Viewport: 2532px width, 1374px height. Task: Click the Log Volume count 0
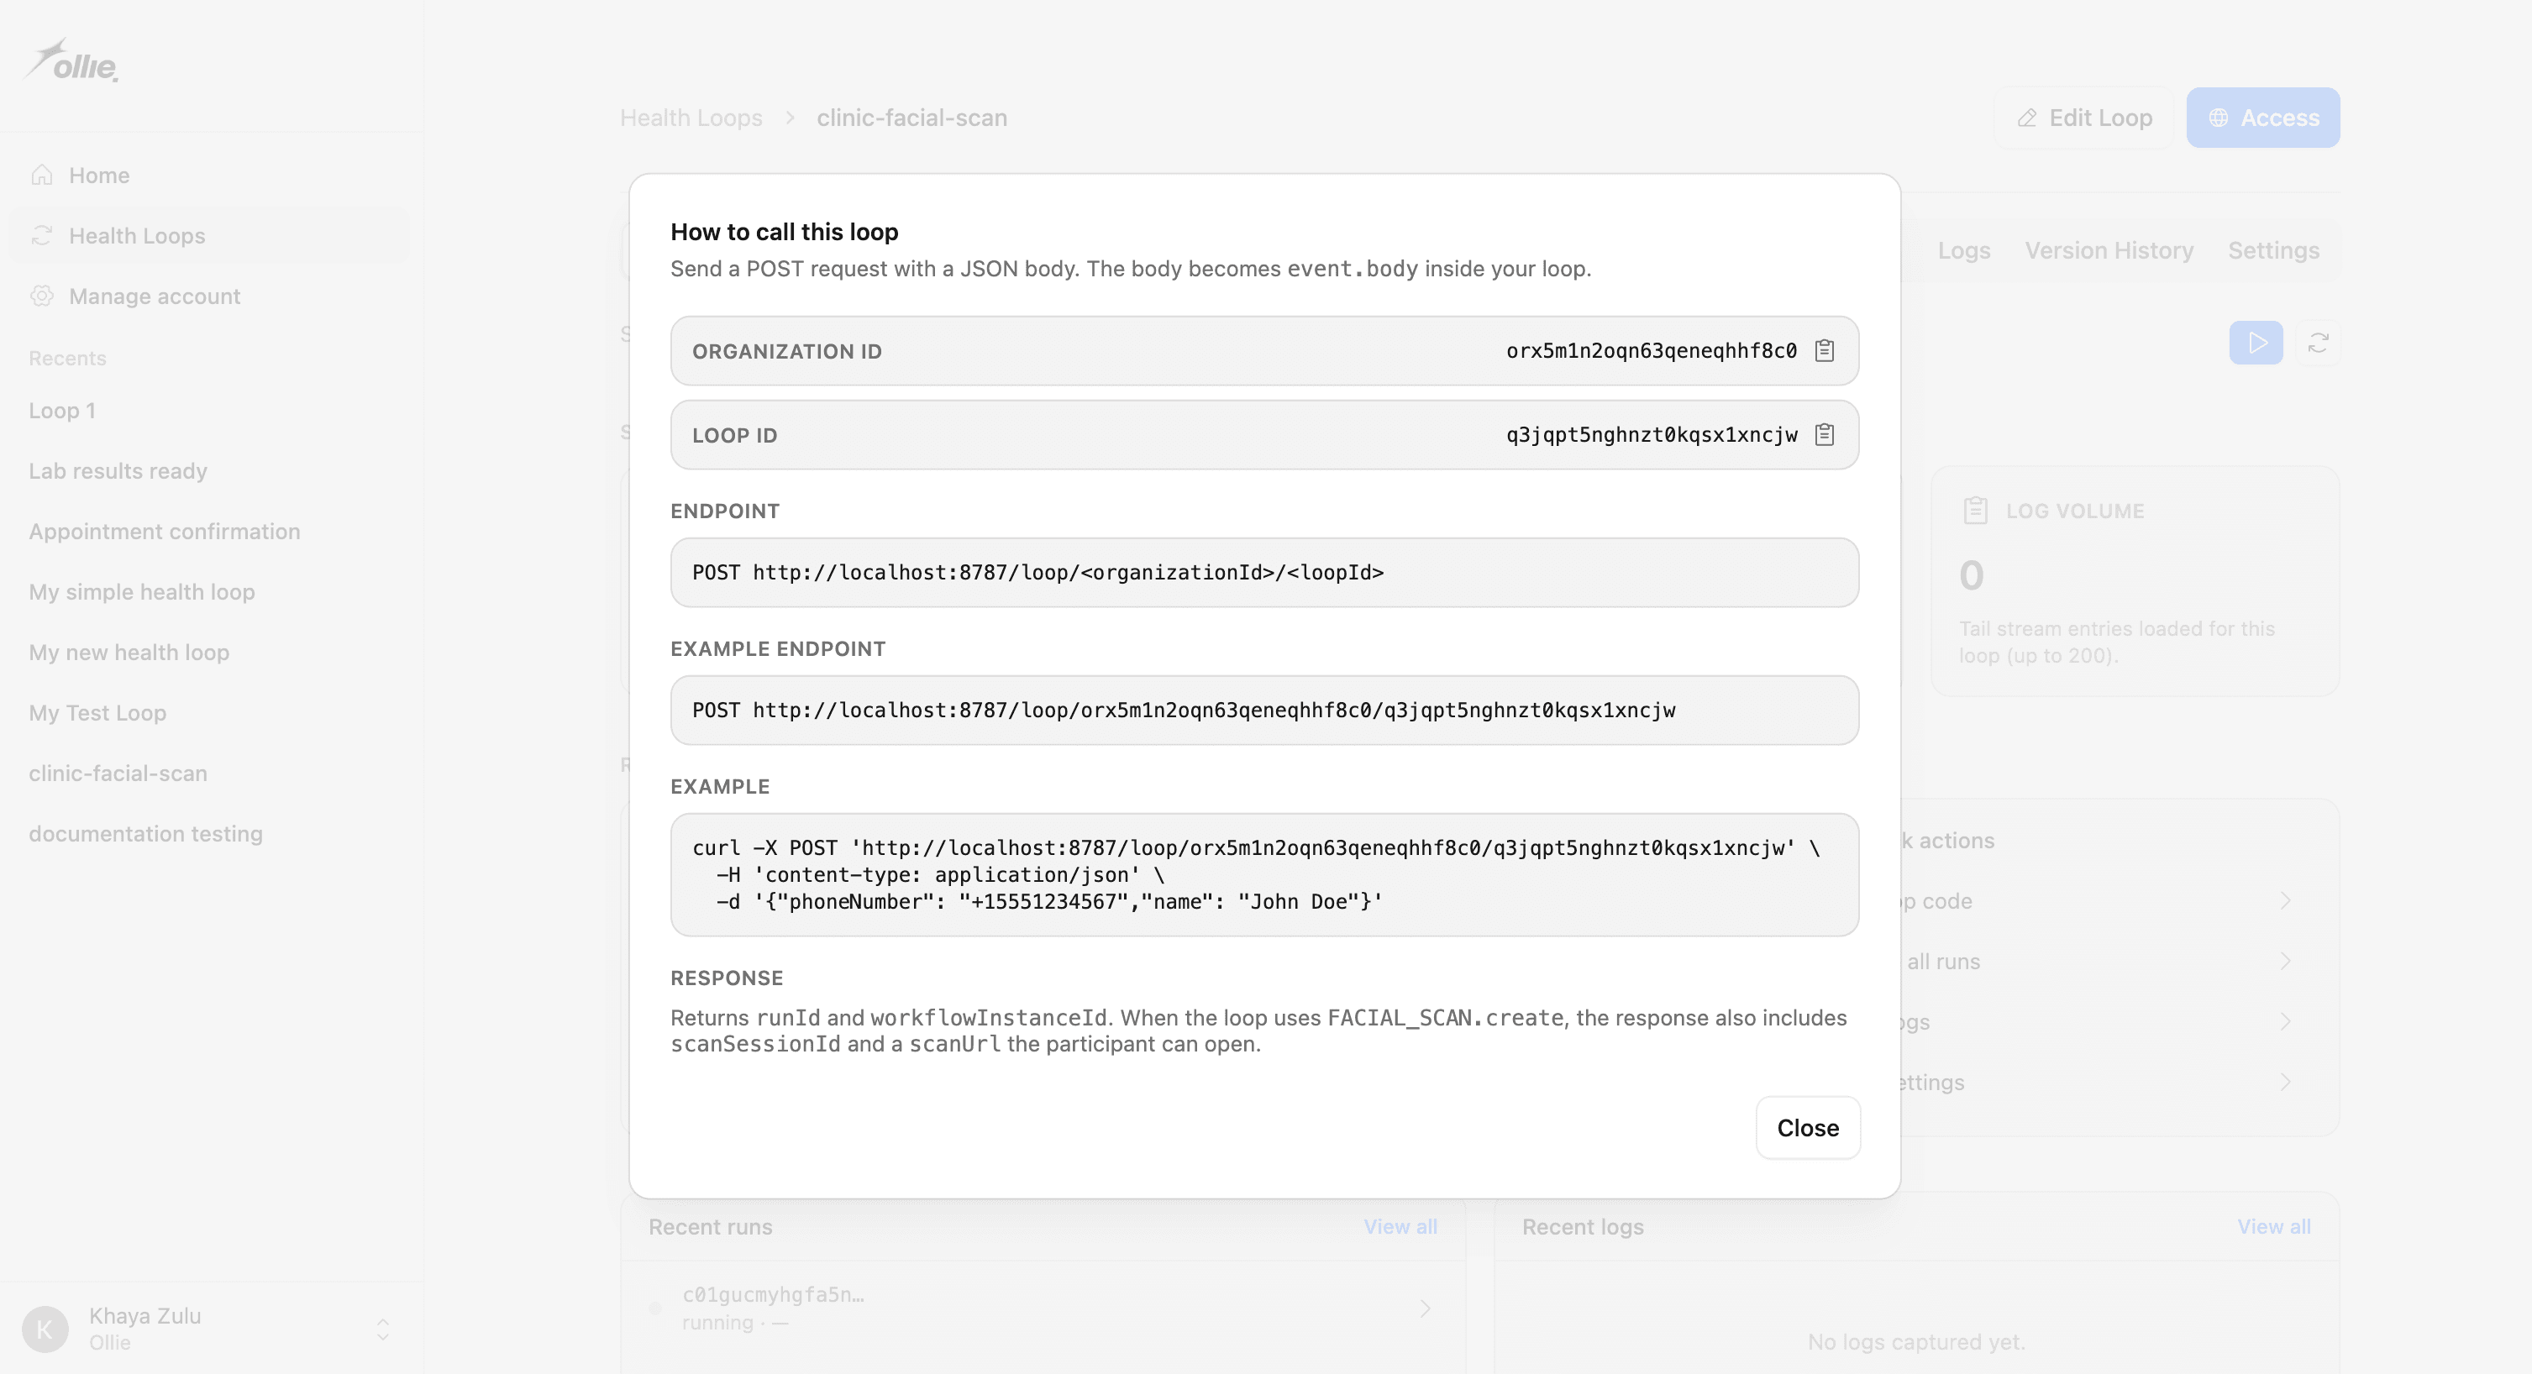click(x=1971, y=576)
